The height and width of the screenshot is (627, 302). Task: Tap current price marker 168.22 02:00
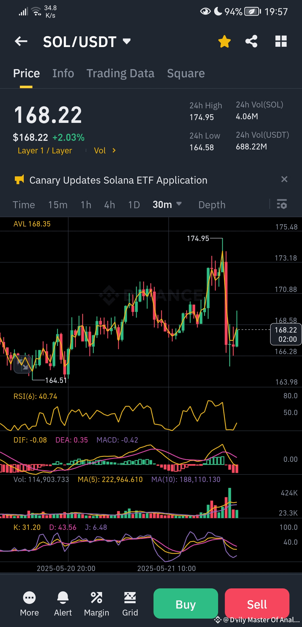click(x=286, y=334)
